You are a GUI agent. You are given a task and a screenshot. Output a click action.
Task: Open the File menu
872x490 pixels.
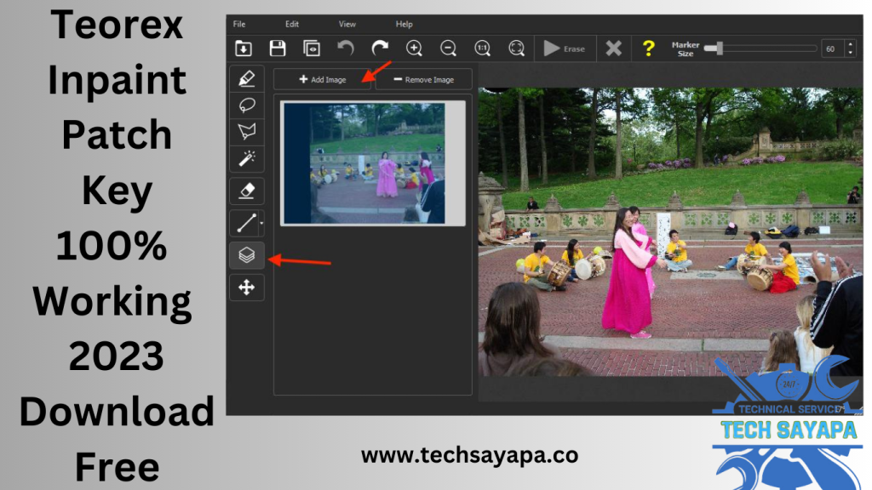point(239,24)
